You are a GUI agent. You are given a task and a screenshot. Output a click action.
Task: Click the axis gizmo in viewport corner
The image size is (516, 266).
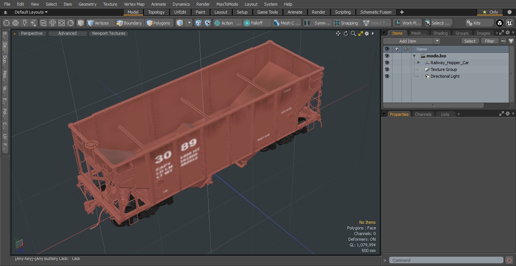point(19,245)
